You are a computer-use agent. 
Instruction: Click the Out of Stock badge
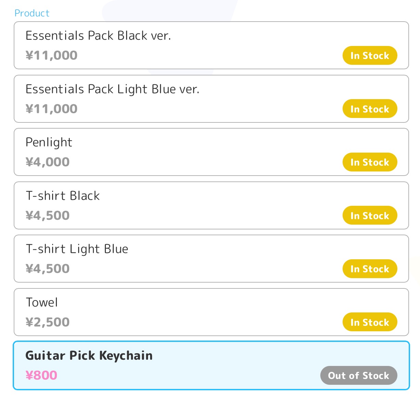pos(359,376)
